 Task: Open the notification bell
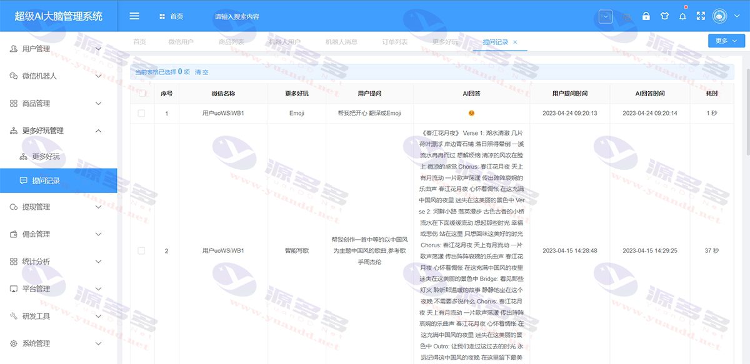click(x=682, y=16)
